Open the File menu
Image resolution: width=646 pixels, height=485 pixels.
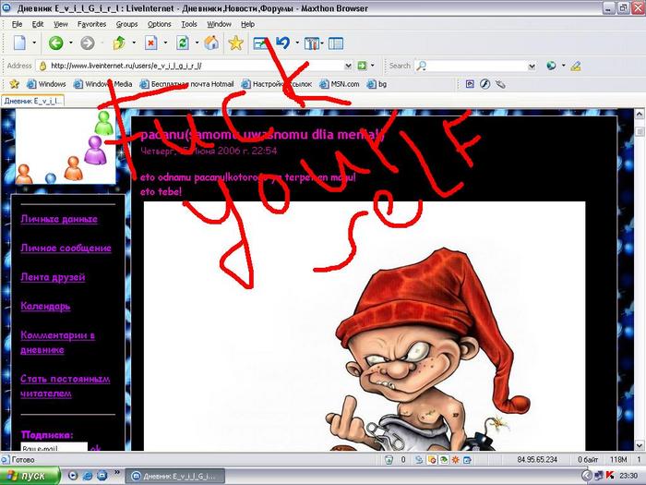17,24
